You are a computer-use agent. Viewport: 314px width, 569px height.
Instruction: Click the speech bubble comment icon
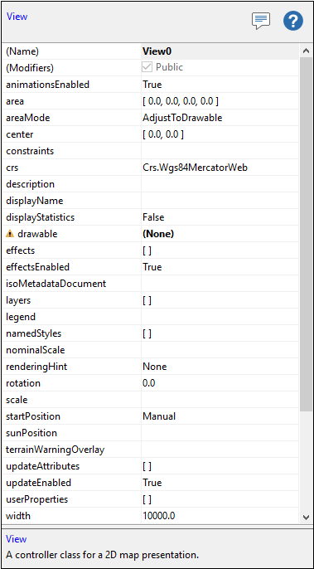[x=261, y=21]
